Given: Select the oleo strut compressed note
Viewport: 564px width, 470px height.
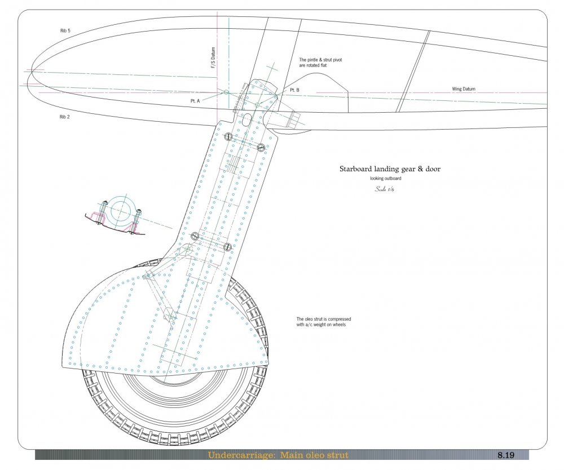Looking at the screenshot, I should coord(323,322).
